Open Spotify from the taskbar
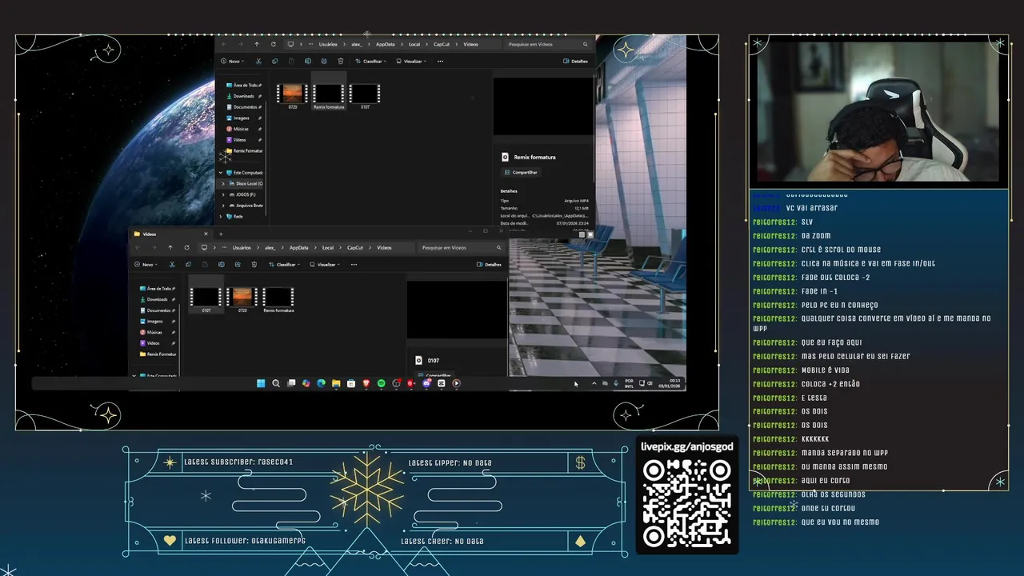 (381, 383)
